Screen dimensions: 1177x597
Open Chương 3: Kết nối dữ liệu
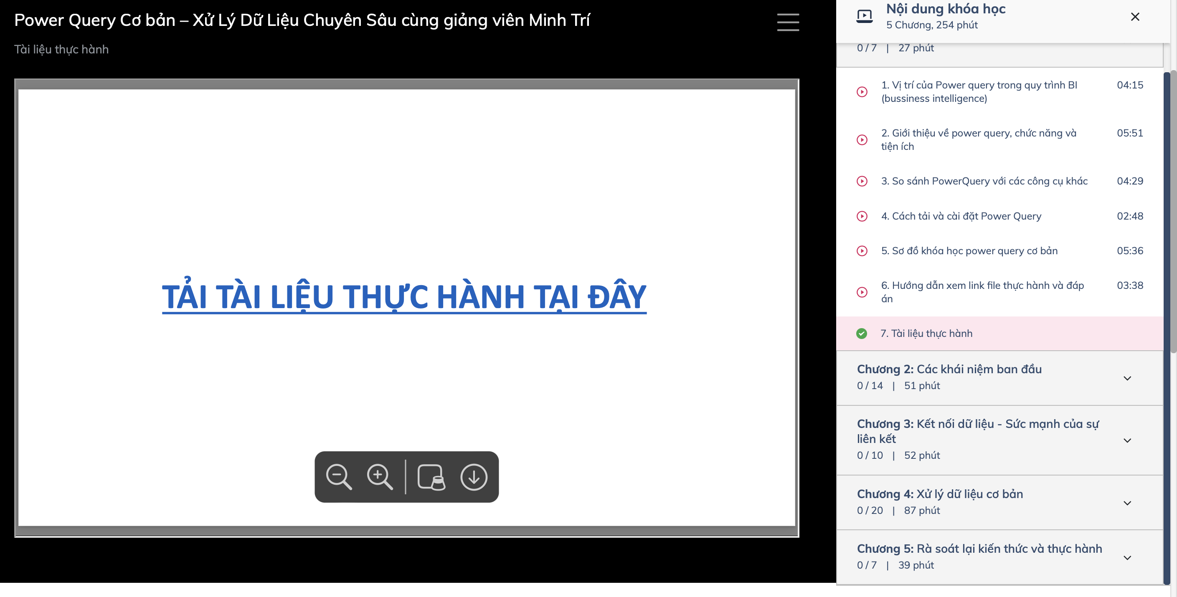1000,440
